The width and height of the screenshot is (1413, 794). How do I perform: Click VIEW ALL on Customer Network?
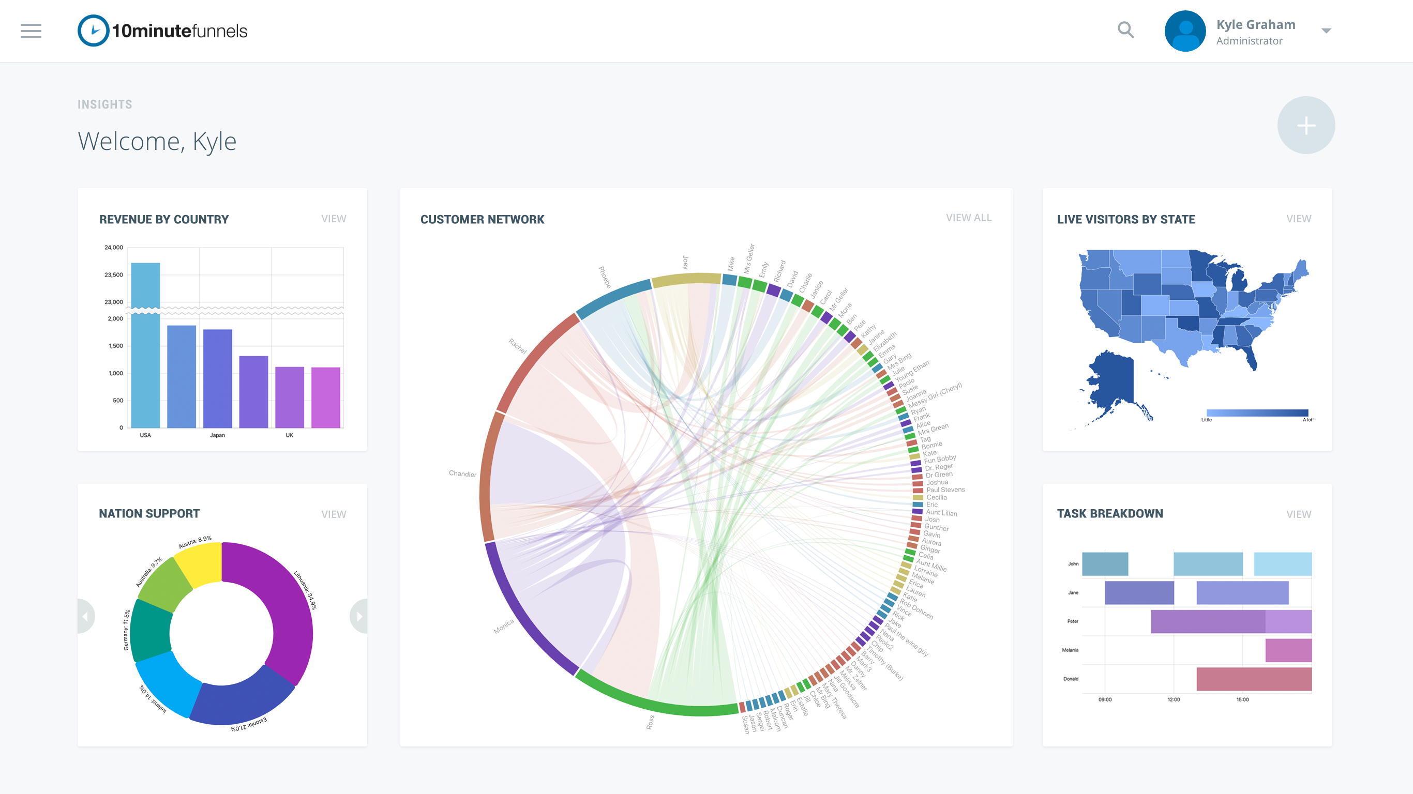click(968, 218)
